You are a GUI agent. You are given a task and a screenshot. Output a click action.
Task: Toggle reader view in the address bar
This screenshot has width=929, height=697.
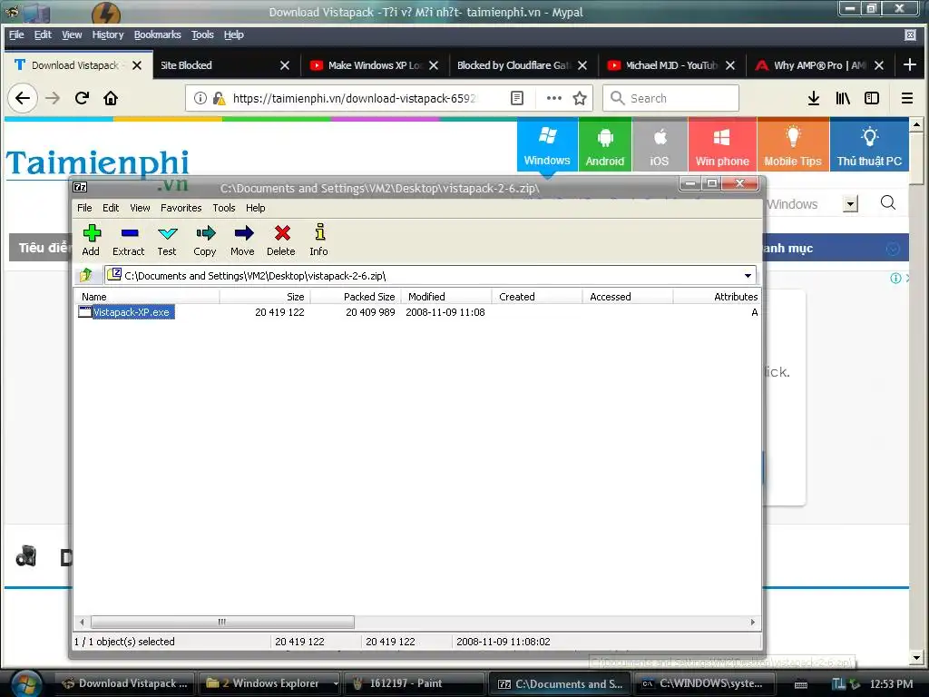tap(516, 98)
